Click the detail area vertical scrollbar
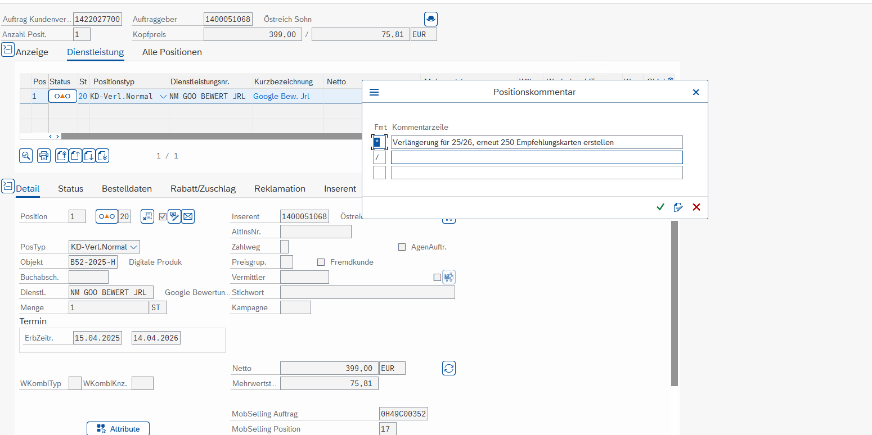The width and height of the screenshot is (872, 435). coord(675,303)
